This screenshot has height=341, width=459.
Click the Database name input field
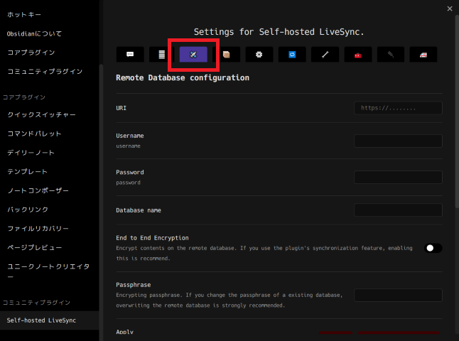(x=398, y=210)
